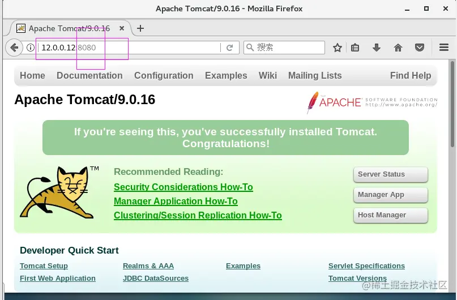Click the Recommended Reading heading
This screenshot has width=457, height=300.
(x=168, y=172)
